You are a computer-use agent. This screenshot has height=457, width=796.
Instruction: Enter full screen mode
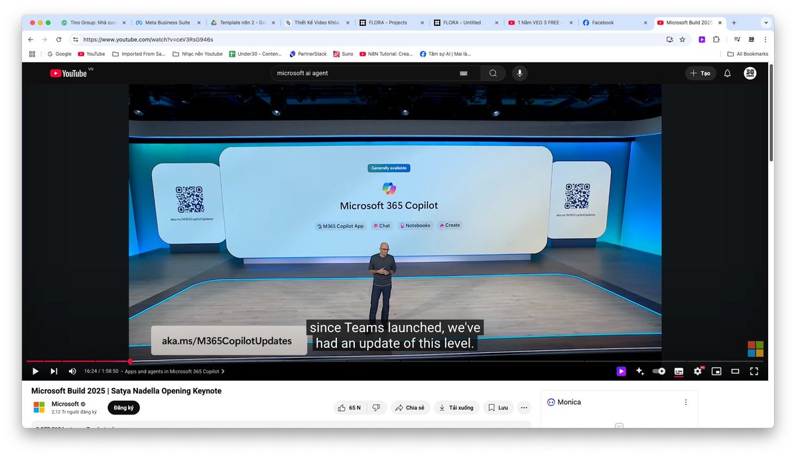click(x=754, y=371)
